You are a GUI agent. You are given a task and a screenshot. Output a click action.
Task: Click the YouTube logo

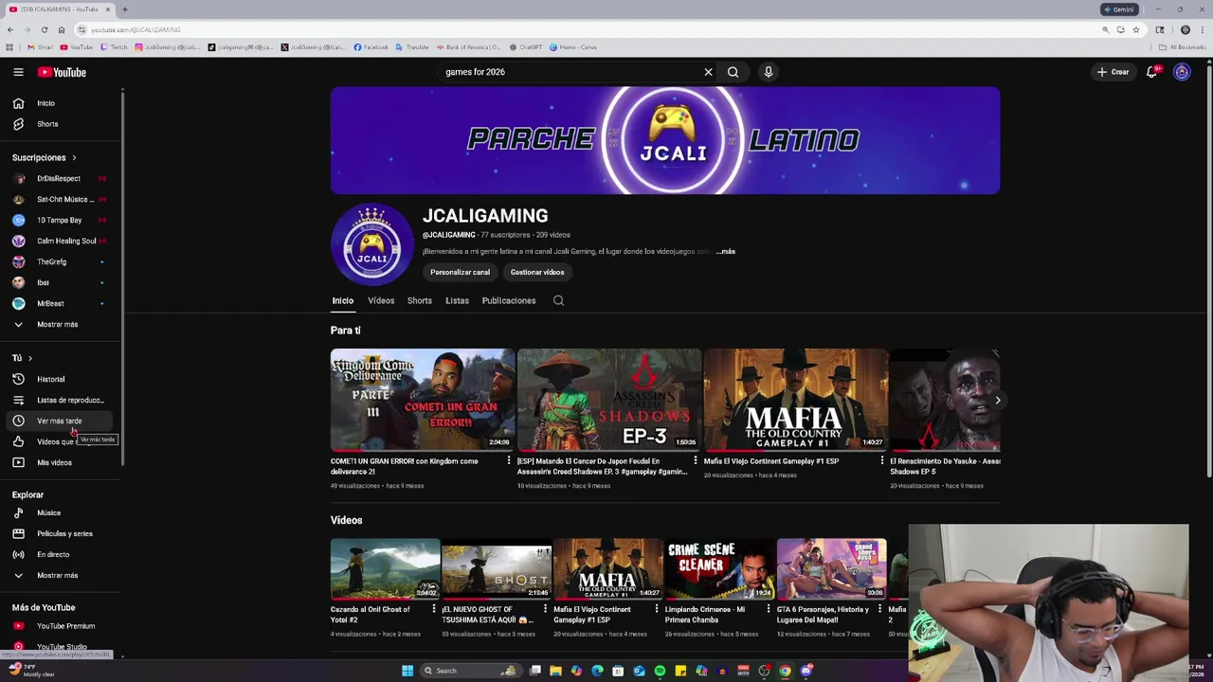click(62, 72)
